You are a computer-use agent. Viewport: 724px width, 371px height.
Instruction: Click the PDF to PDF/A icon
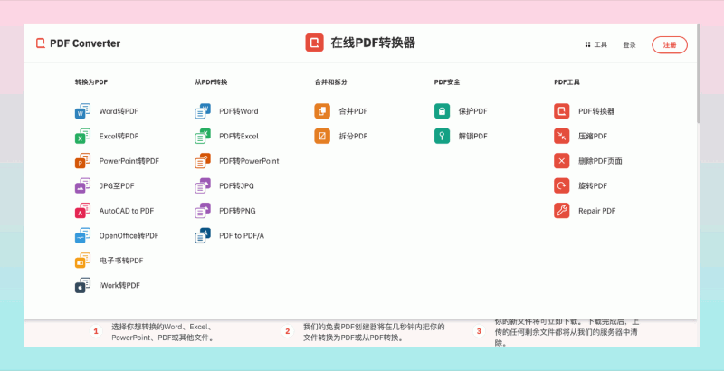click(203, 236)
